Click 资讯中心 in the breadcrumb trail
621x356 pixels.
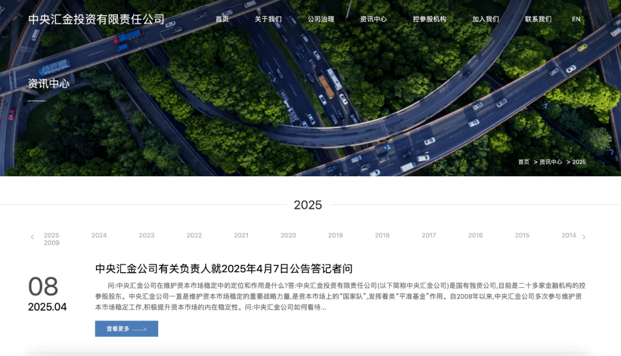click(551, 162)
